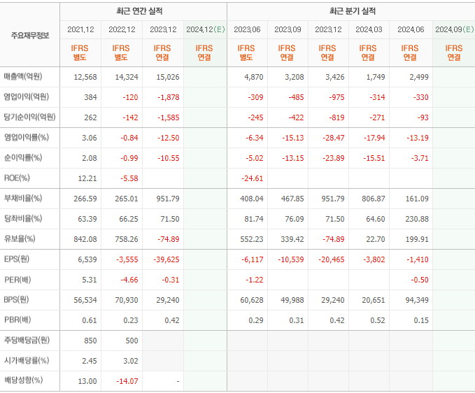The width and height of the screenshot is (475, 393).
Task: Click the 14,324 revenue value
Action: click(x=127, y=77)
